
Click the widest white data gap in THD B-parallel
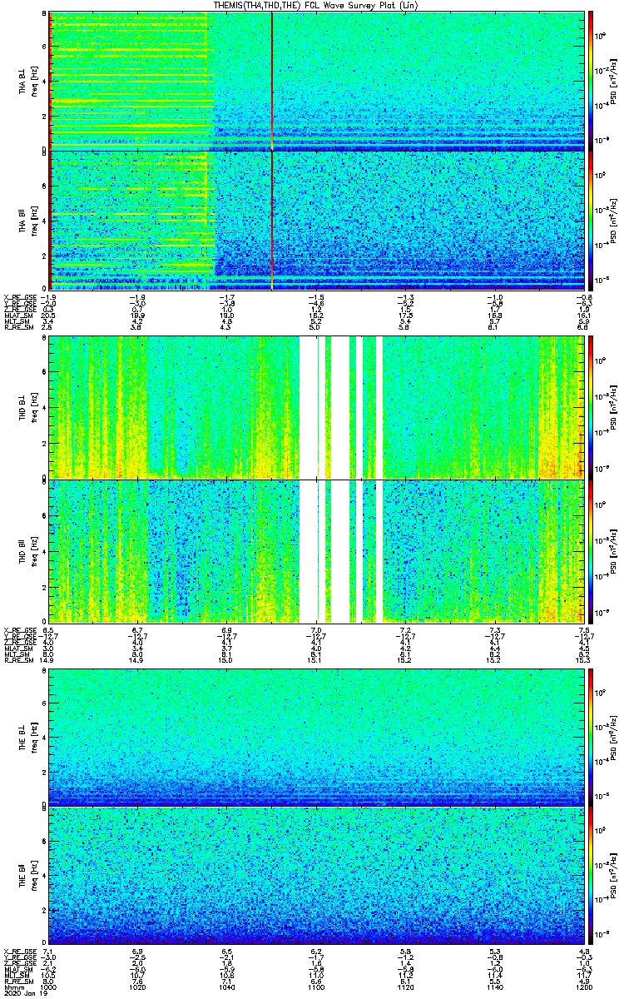pyautogui.click(x=309, y=551)
